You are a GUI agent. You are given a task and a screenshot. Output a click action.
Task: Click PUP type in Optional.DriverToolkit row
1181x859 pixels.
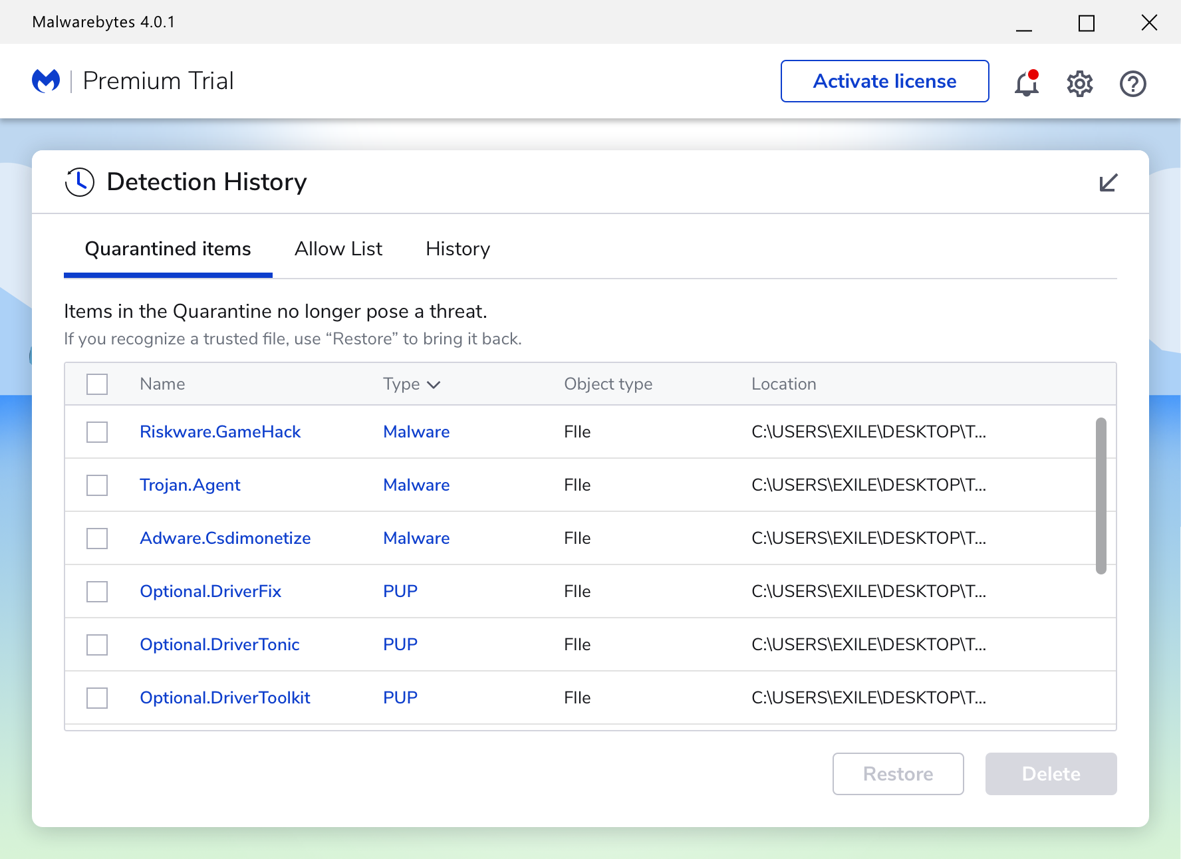400,698
